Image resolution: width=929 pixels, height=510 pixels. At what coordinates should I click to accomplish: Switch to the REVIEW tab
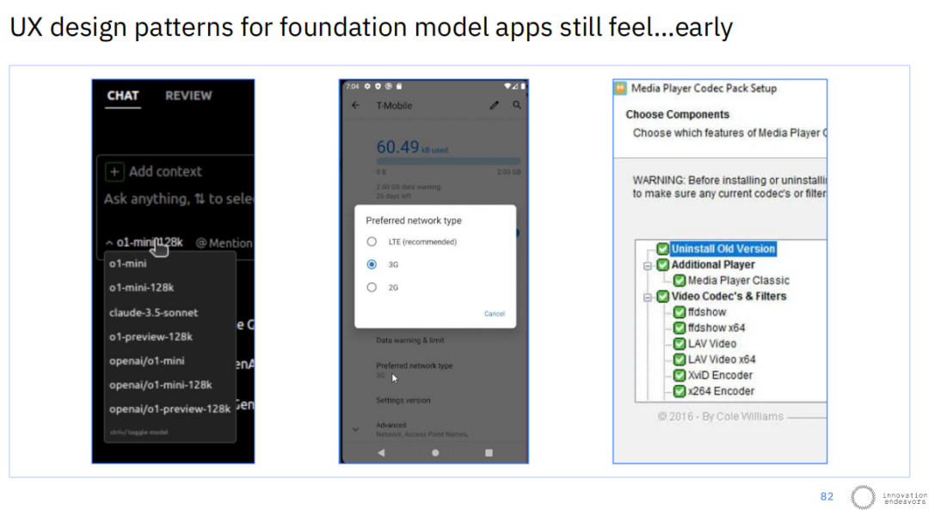pos(188,96)
